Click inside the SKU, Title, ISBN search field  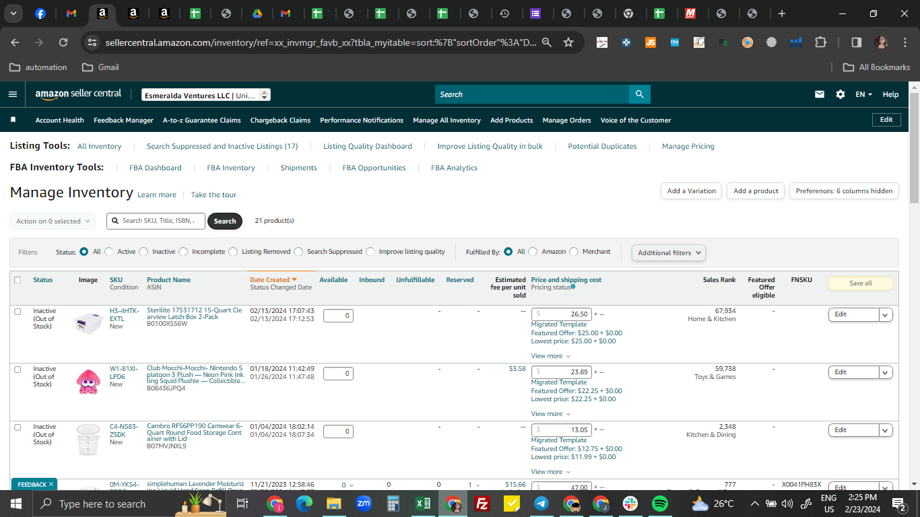point(156,221)
